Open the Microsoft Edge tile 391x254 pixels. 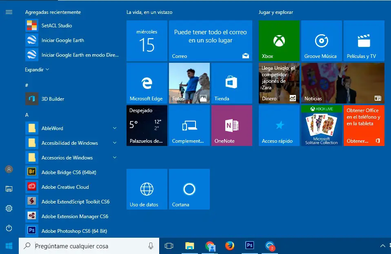(x=147, y=83)
